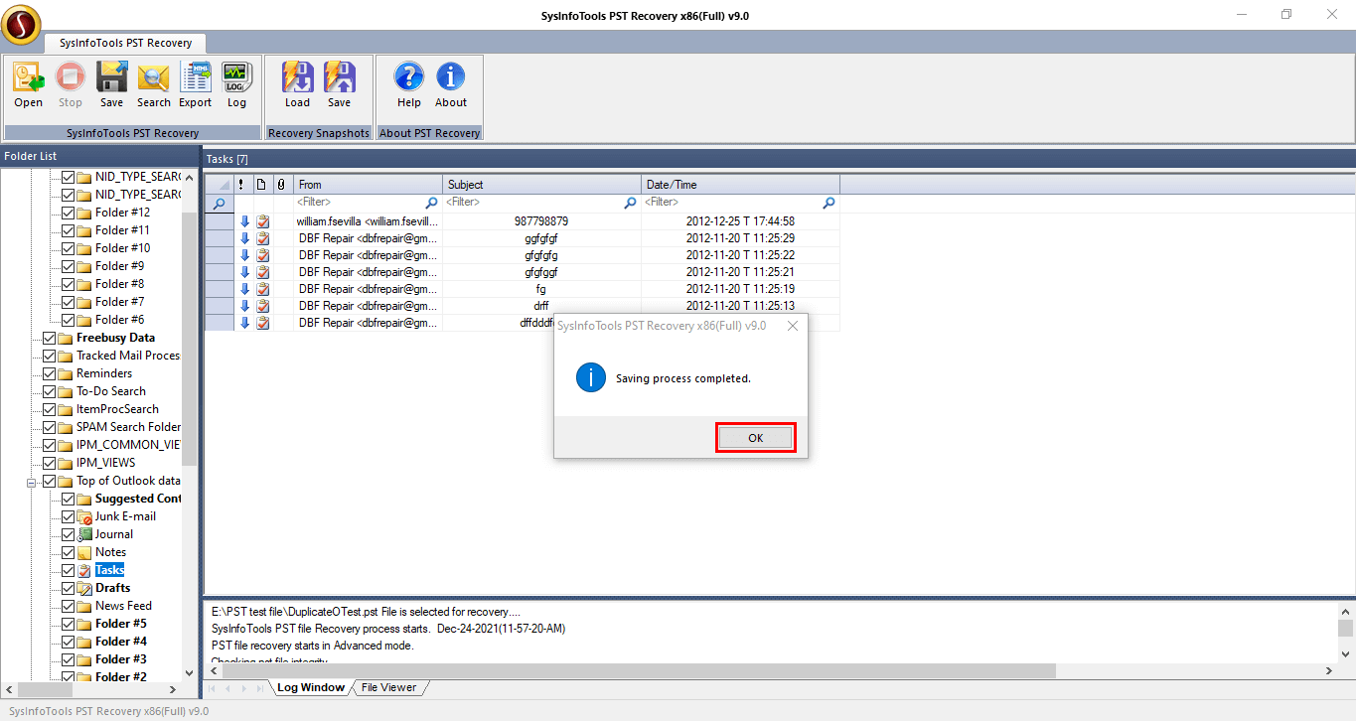This screenshot has width=1356, height=721.
Task: Click the Open PST file icon
Action: (28, 77)
